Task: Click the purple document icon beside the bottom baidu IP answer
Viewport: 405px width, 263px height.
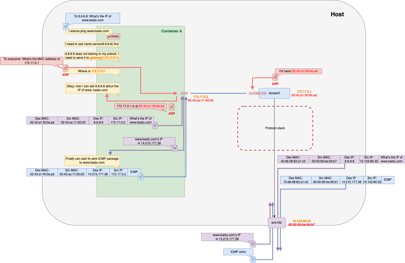Action: point(253,244)
